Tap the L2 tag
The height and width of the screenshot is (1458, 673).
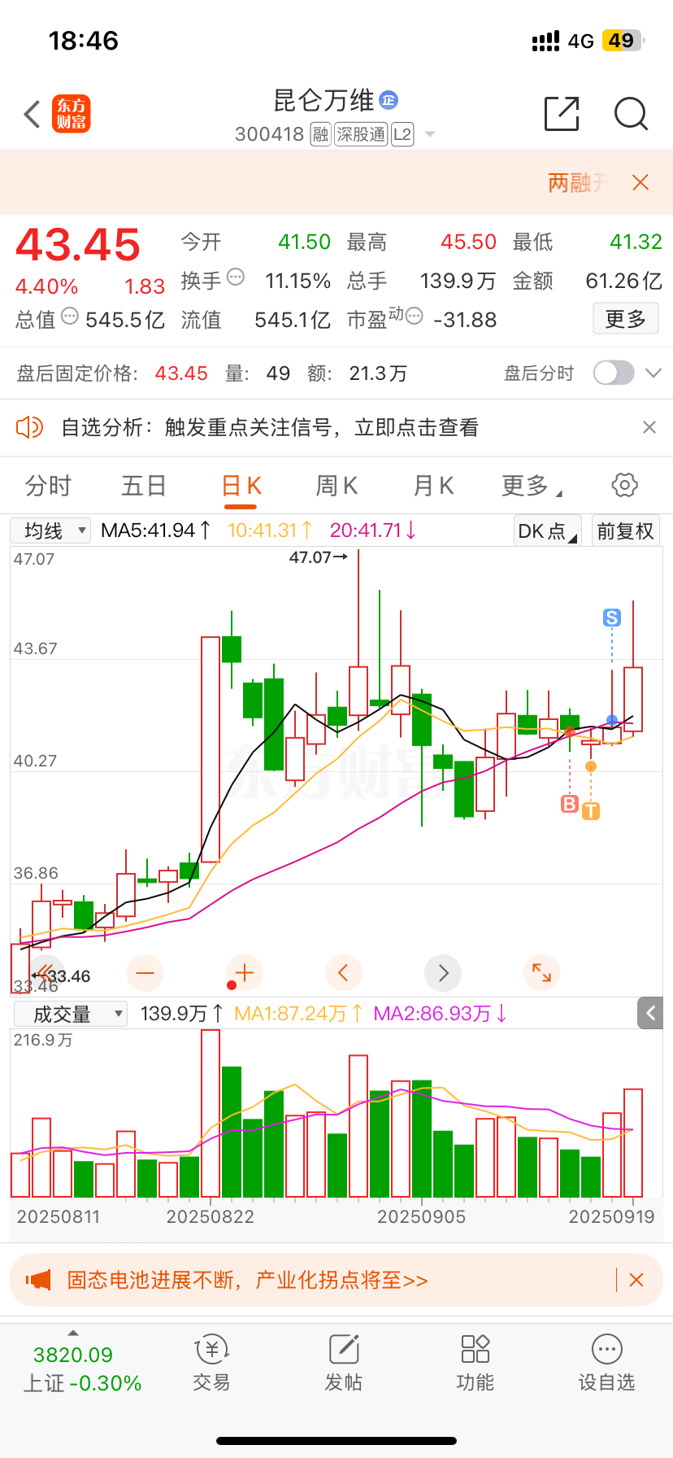(x=402, y=134)
